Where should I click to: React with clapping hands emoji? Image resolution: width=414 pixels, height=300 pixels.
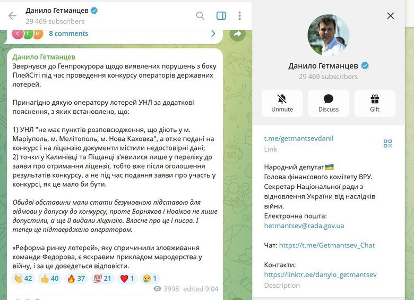[x=23, y=278]
